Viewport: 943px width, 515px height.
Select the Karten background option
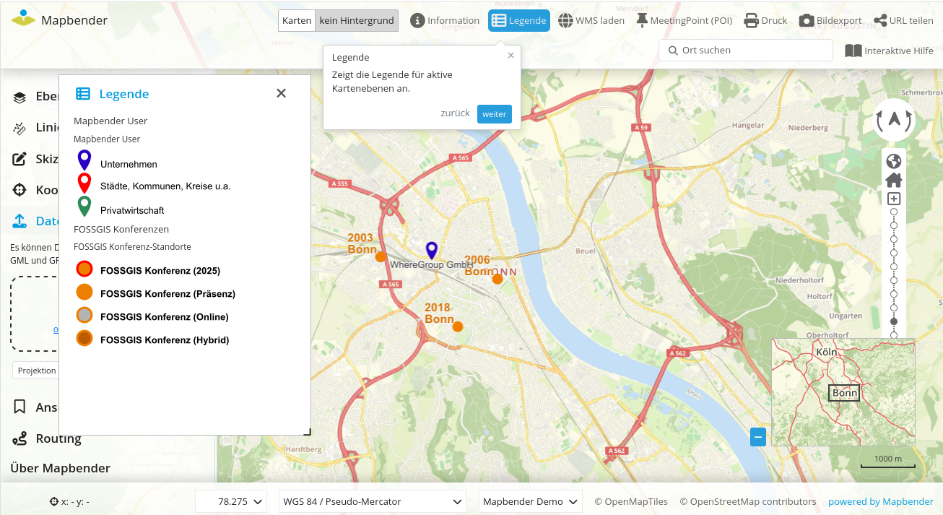pos(296,21)
